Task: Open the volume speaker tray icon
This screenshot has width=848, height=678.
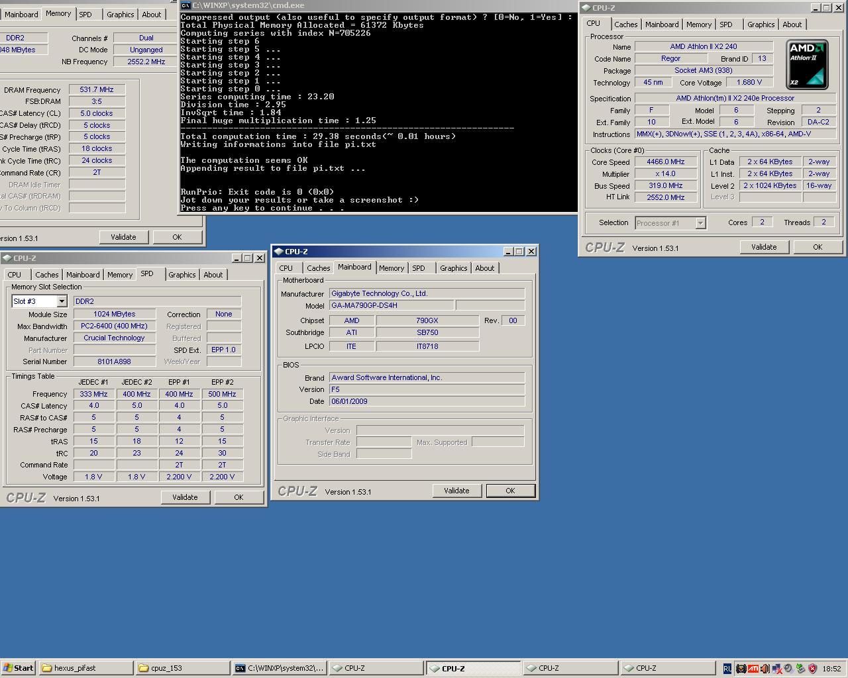Action: point(789,669)
